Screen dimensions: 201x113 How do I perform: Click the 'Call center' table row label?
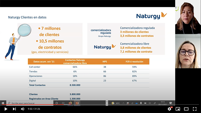tap(35, 67)
